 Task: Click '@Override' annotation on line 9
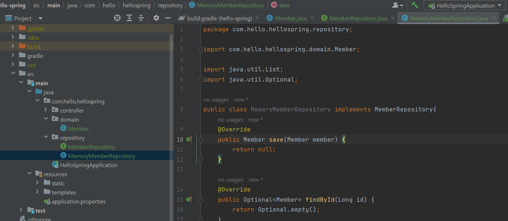(x=234, y=129)
